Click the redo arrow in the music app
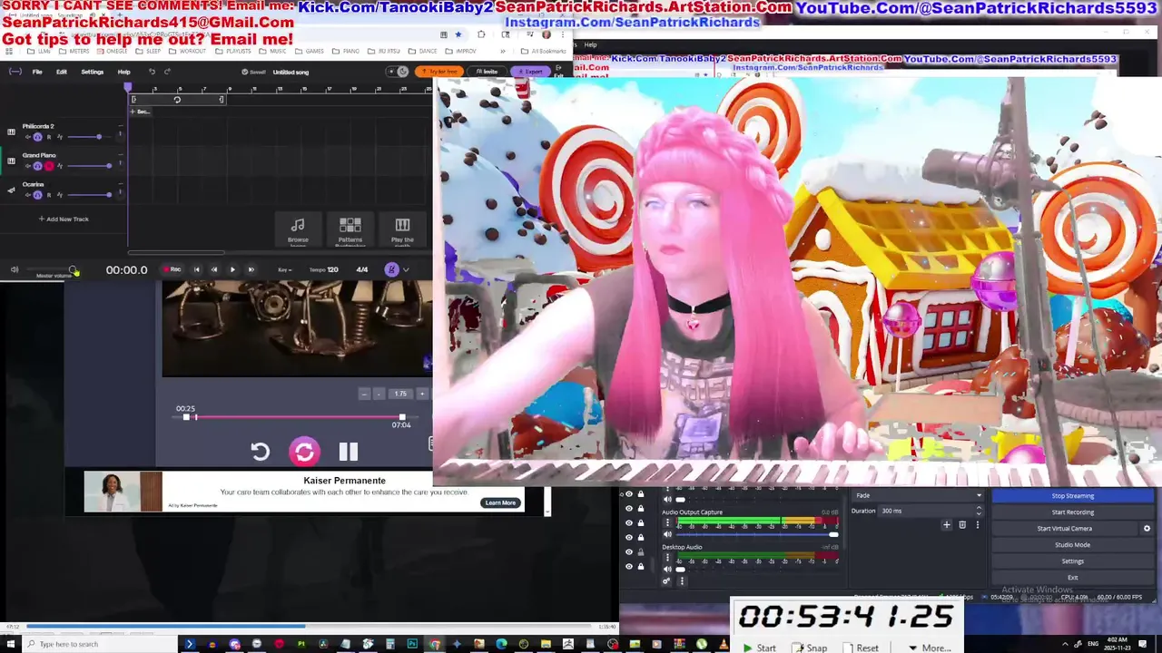1162x653 pixels. 167,72
